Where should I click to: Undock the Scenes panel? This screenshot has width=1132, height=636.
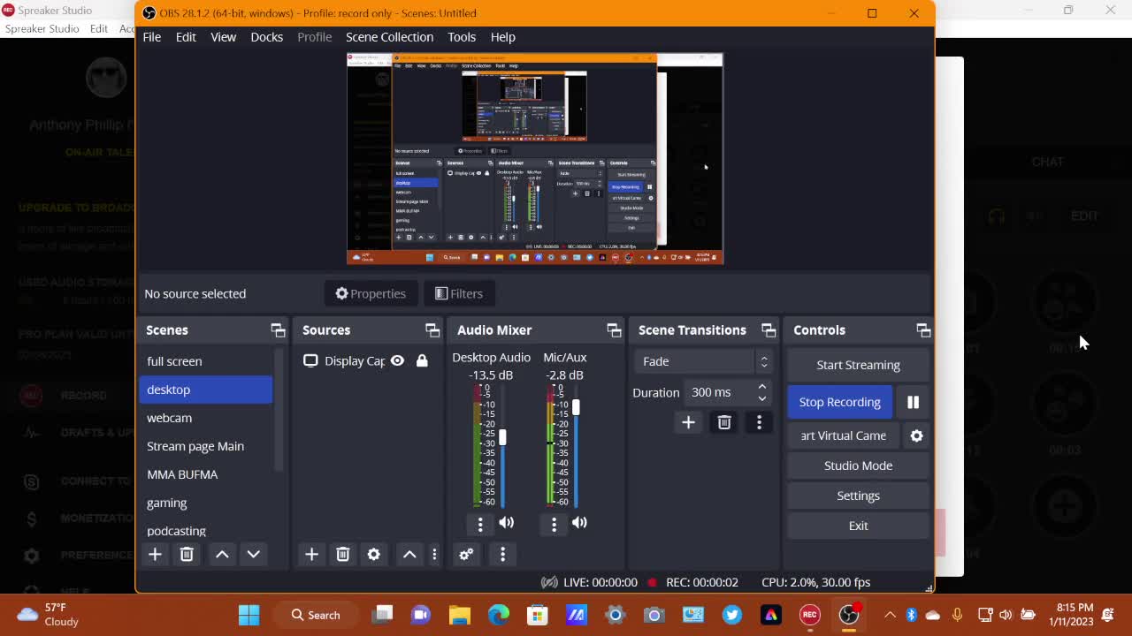pos(278,330)
